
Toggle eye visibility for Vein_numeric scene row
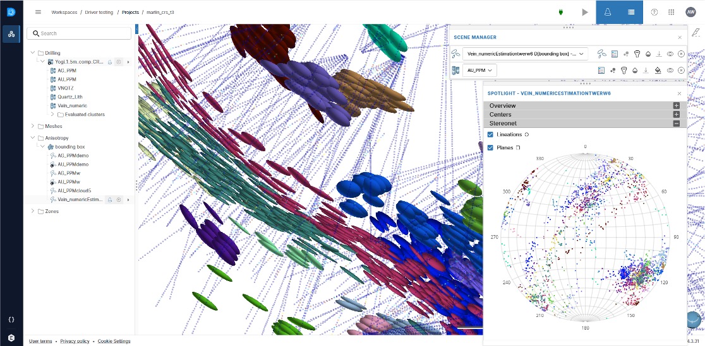click(670, 54)
